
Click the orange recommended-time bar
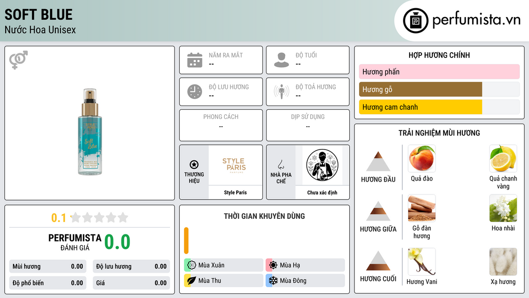[186, 241]
